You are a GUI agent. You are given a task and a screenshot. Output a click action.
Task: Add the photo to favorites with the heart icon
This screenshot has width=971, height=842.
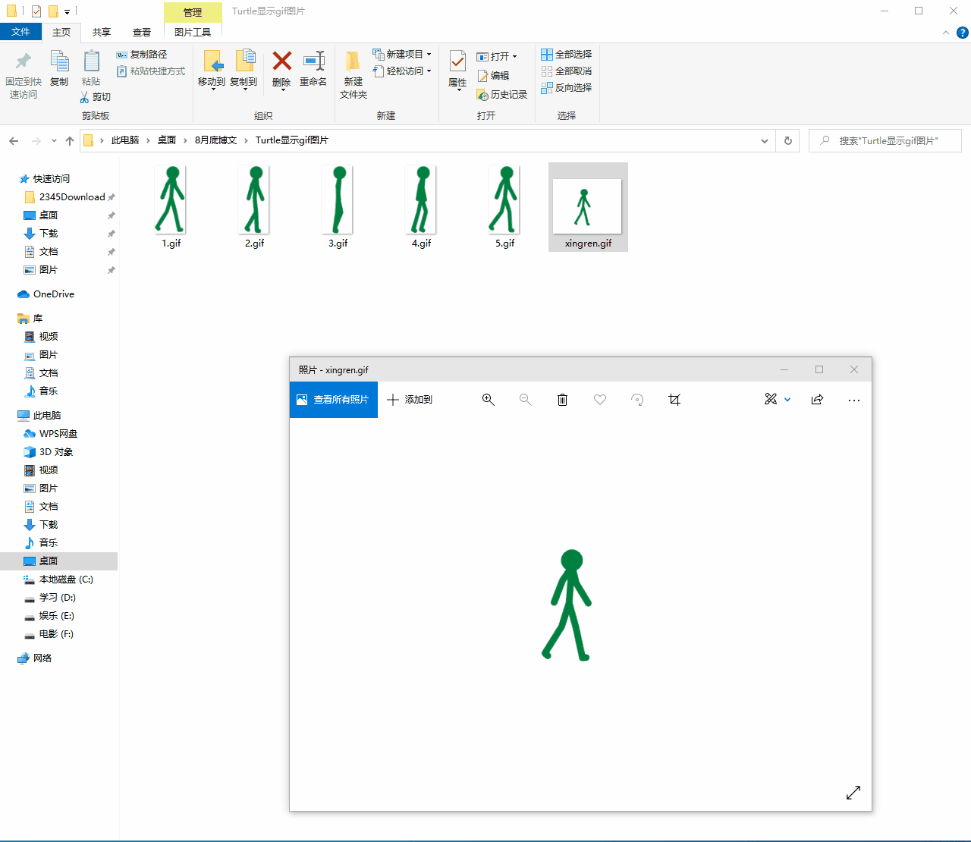(600, 400)
